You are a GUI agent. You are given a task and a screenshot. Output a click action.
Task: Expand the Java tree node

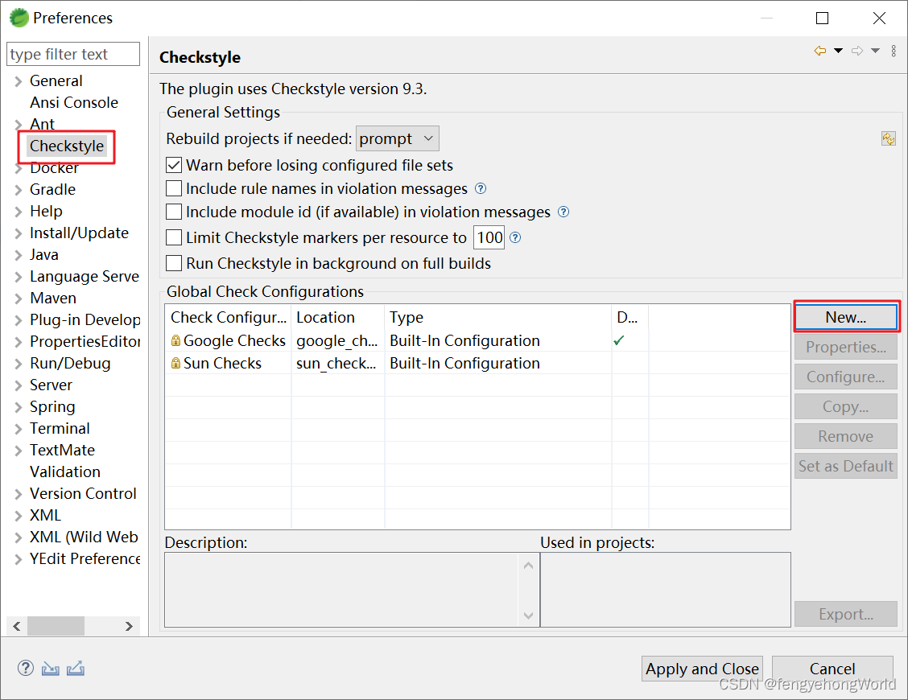[18, 255]
